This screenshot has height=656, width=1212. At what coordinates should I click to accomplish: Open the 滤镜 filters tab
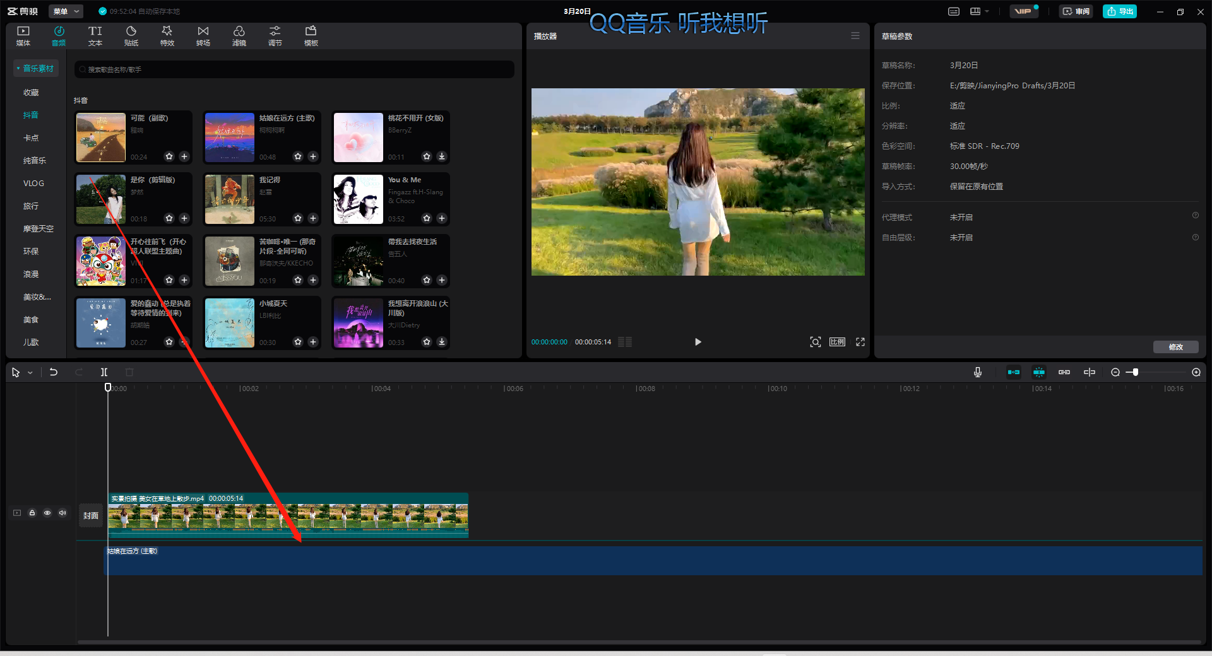(x=239, y=36)
